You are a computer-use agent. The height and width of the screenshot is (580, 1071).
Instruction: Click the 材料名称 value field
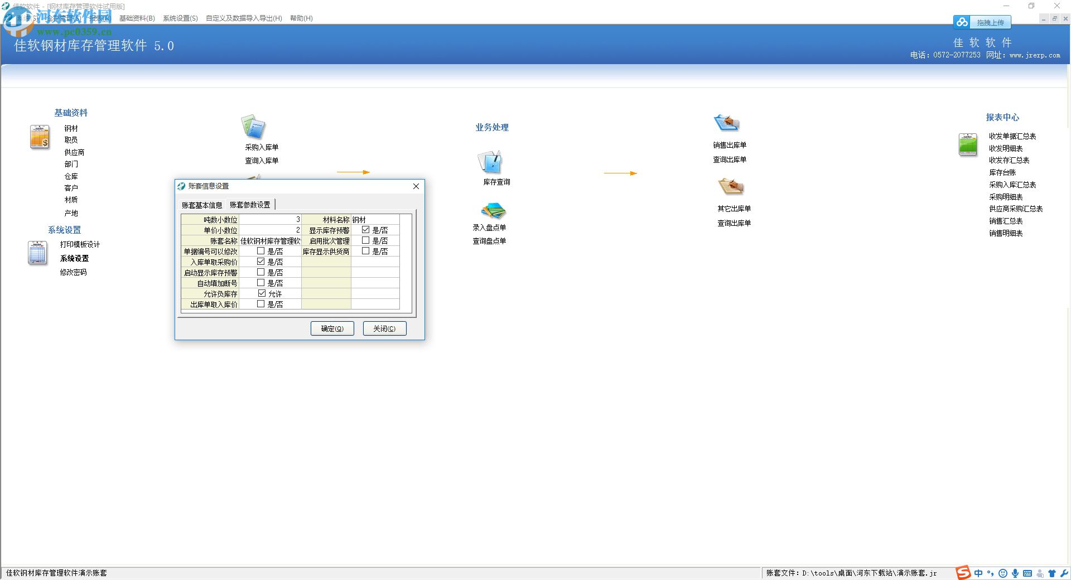pyautogui.click(x=375, y=220)
